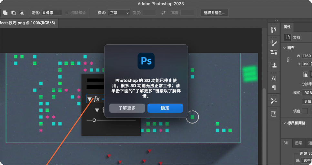Click the 文档 document icon in Properties
This screenshot has height=165, width=312.
(x=287, y=37)
